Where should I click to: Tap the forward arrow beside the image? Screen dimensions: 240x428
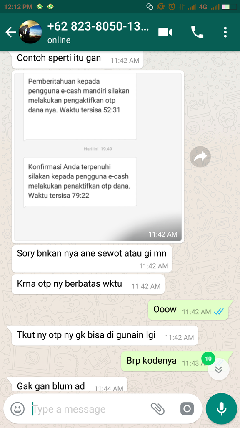(x=200, y=157)
